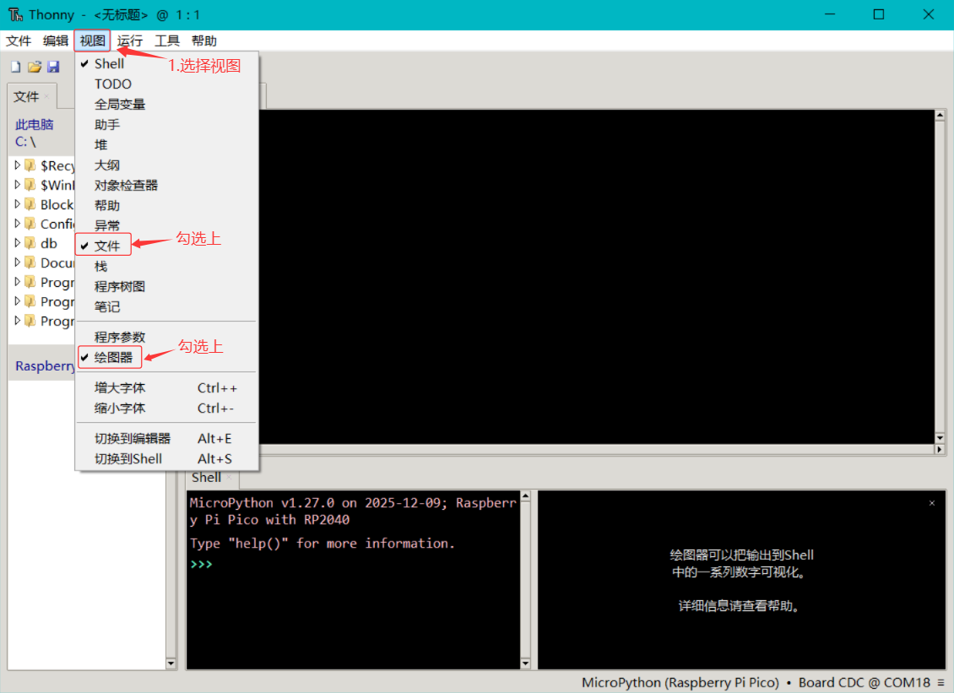This screenshot has width=954, height=693.
Task: Click the Save file floppy icon
Action: 53,67
